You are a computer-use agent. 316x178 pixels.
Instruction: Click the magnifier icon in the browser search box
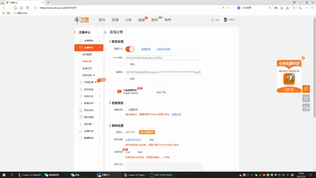(270, 8)
